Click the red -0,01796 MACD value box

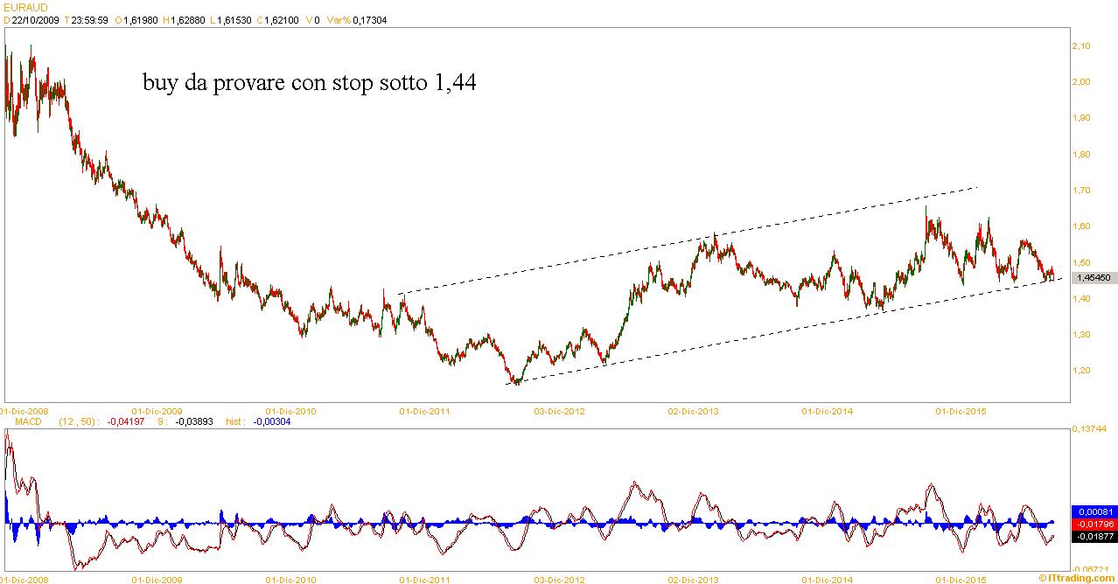coord(1093,524)
